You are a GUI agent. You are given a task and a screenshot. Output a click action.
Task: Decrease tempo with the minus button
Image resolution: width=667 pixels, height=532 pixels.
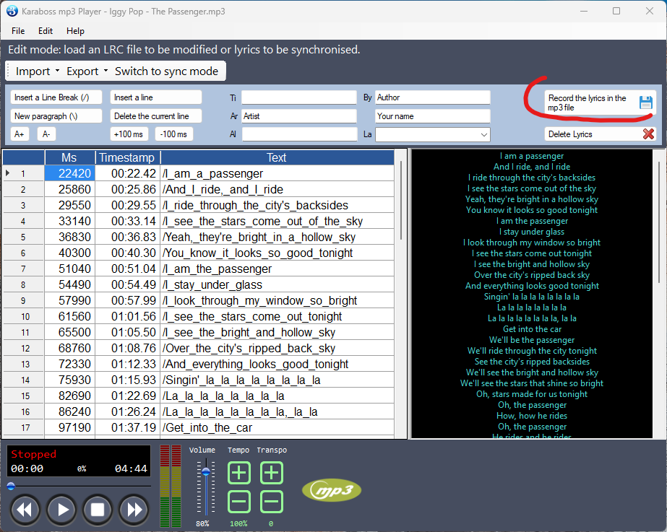tap(239, 501)
